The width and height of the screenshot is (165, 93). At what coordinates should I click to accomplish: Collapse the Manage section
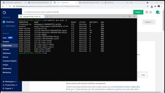click(17, 33)
